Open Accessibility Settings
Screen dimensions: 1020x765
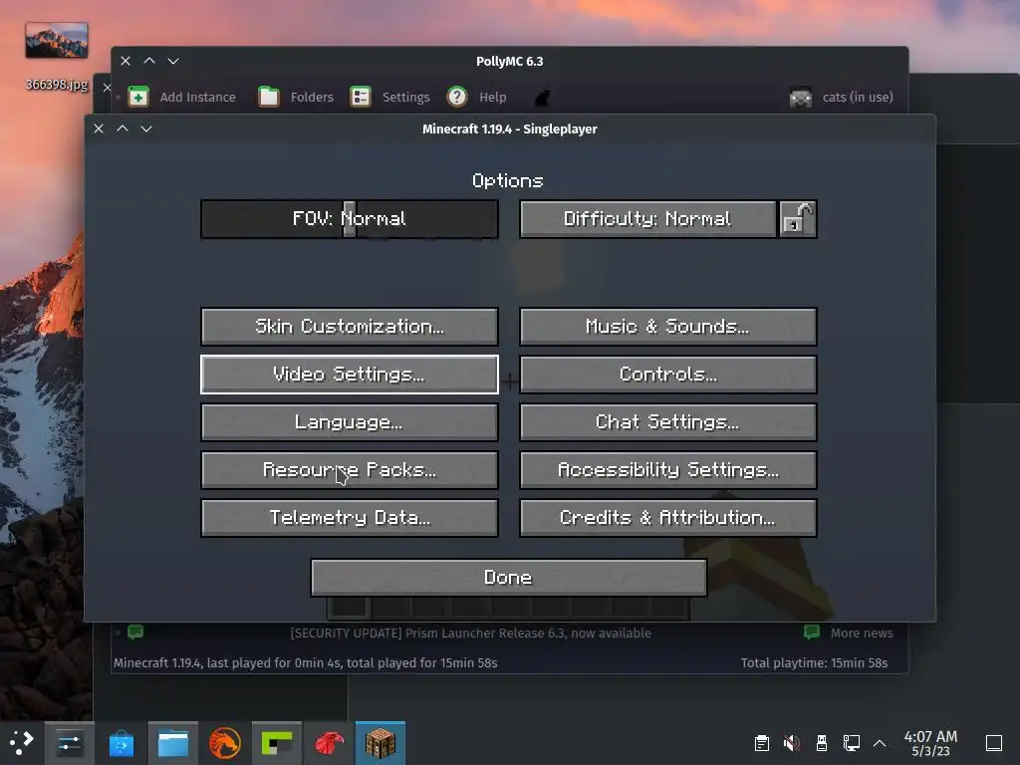[668, 470]
